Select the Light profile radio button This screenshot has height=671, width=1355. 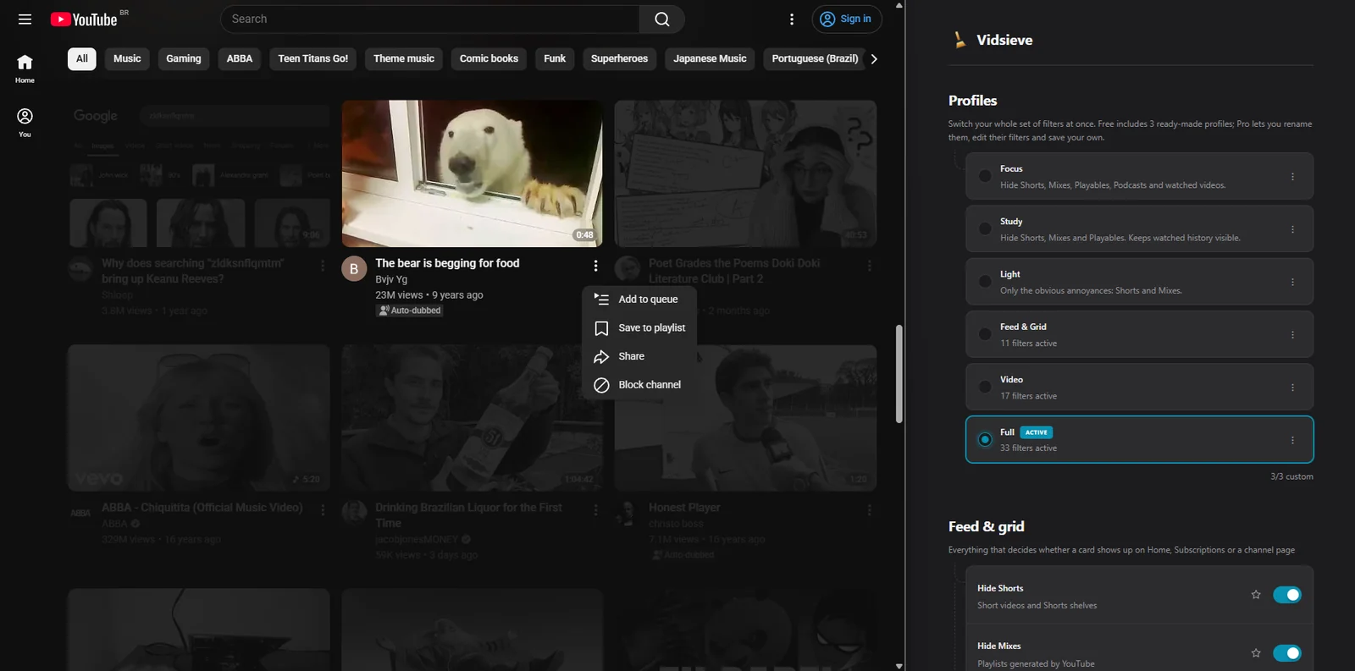pos(985,282)
